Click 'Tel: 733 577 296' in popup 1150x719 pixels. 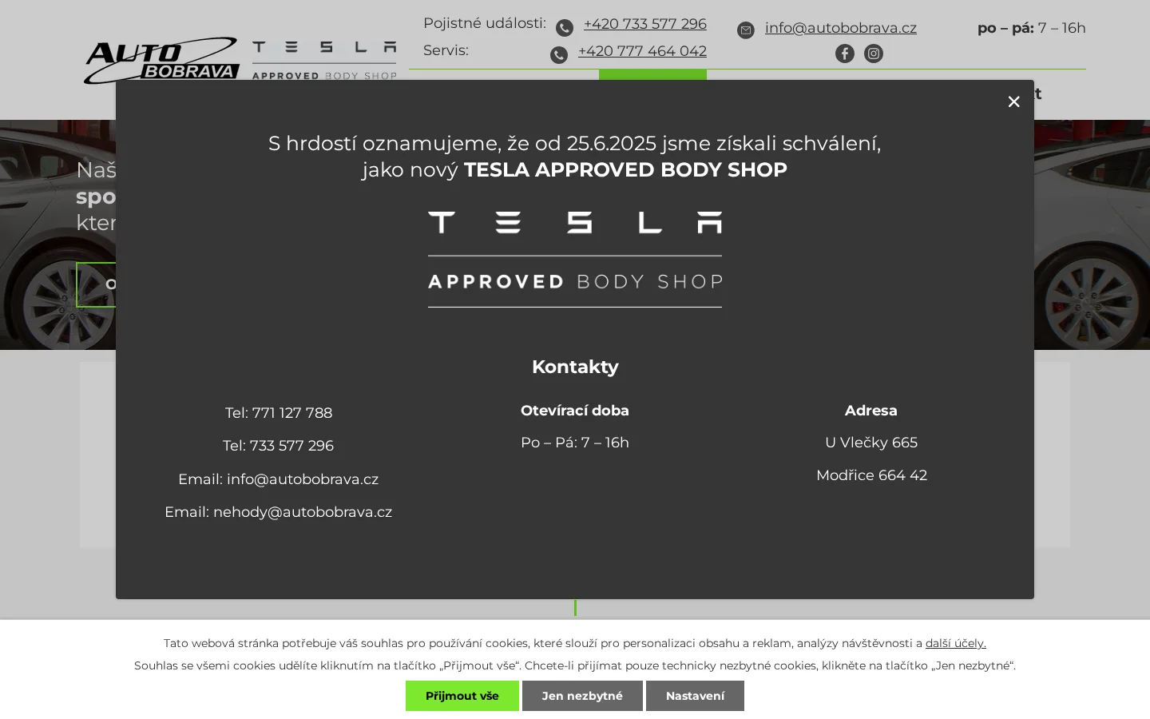279,446
